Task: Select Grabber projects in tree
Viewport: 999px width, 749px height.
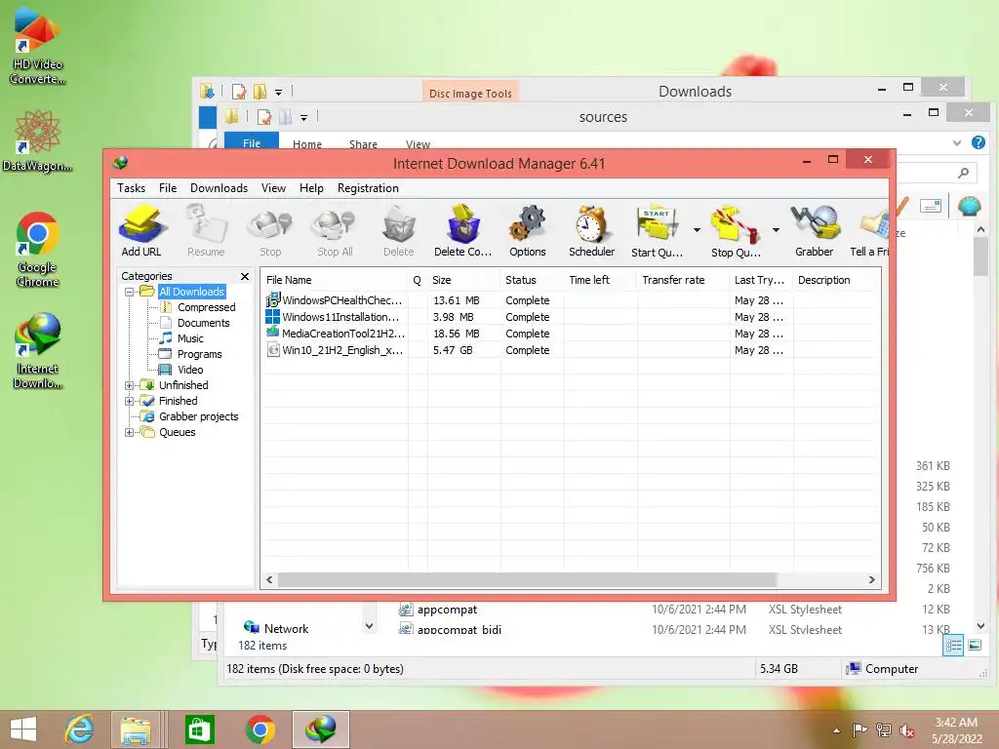Action: tap(199, 416)
